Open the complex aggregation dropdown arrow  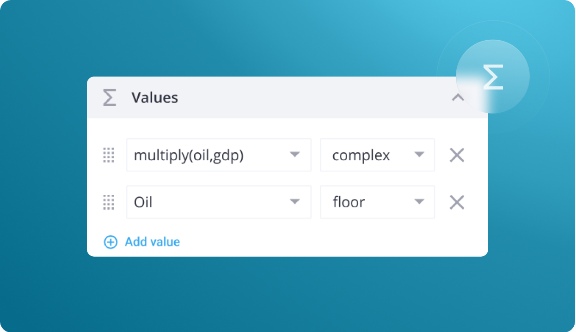tap(419, 155)
